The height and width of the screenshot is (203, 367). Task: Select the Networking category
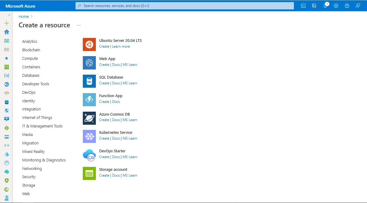[x=32, y=168]
